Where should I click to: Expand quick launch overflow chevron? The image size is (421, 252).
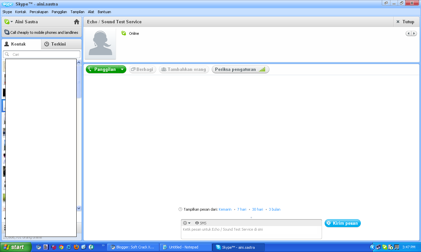point(103,245)
